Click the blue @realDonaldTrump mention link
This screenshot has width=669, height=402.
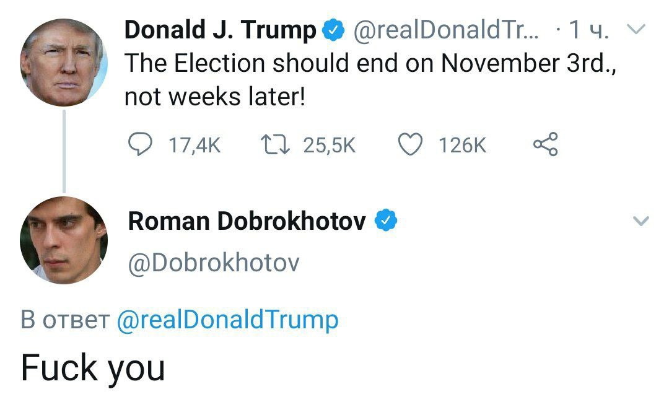(x=227, y=320)
